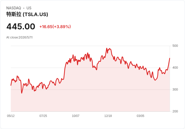185x129 pixels.
Task: Click the +16.65(+3.89%) price change
Action: click(x=55, y=27)
